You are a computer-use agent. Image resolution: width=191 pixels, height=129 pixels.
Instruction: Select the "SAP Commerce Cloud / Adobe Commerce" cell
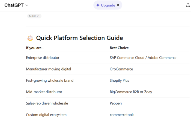pos(143,58)
